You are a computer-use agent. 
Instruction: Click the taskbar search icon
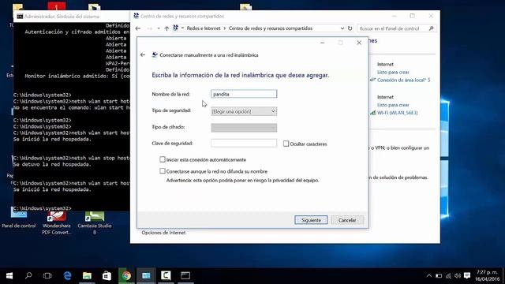[x=28, y=275]
